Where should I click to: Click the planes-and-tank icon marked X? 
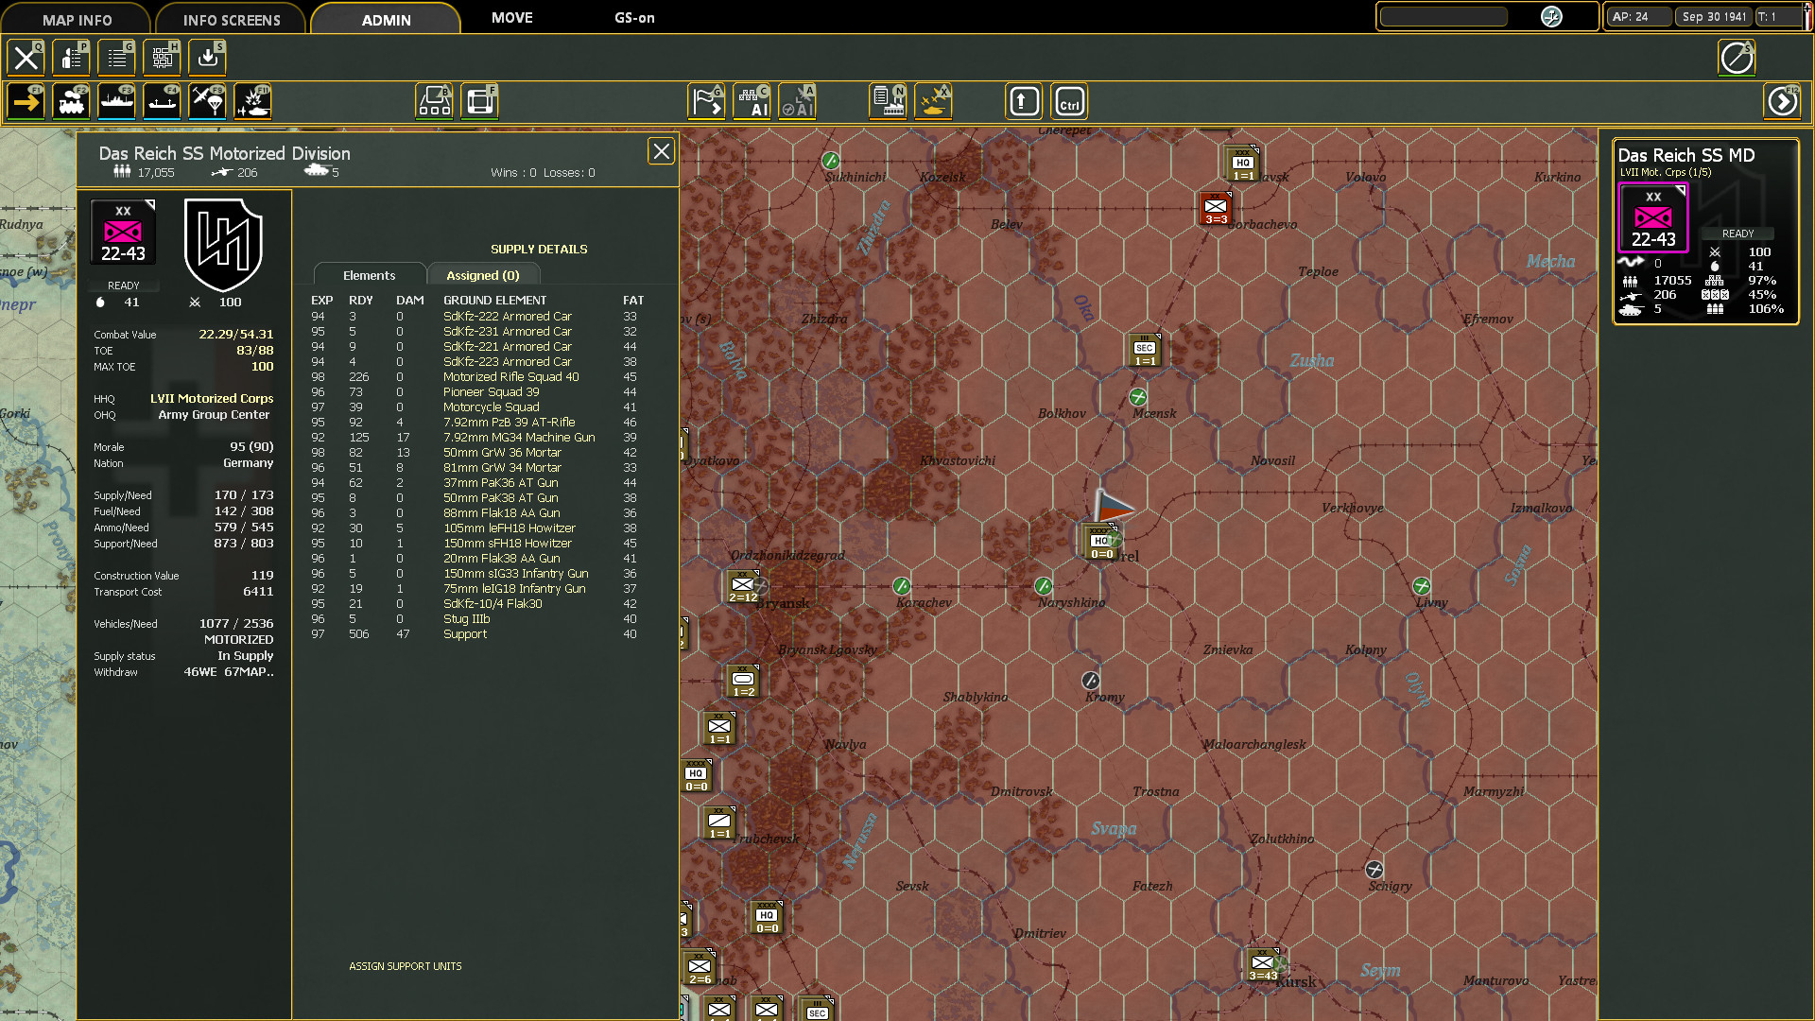coord(934,101)
